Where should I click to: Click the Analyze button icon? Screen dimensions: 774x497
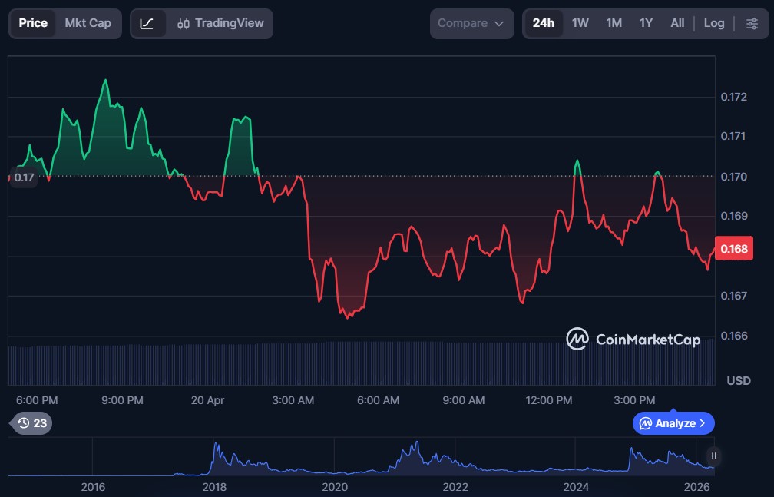[x=646, y=423]
